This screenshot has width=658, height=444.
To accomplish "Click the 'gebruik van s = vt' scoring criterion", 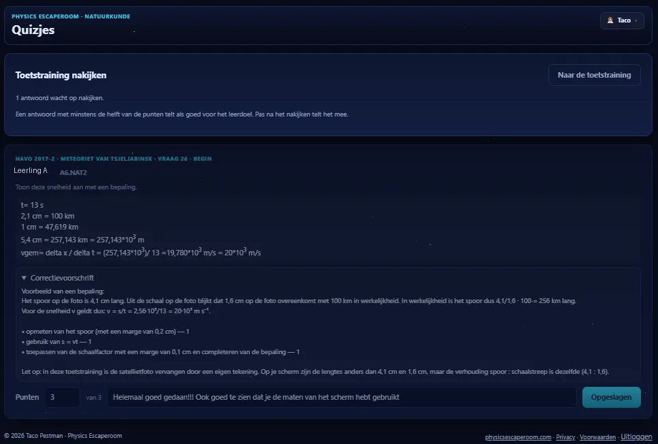I will (57, 342).
